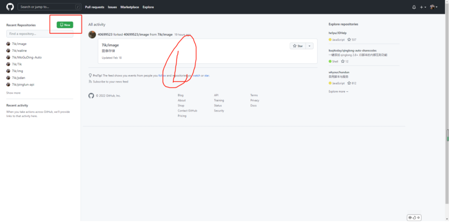Click the 40699523 user avatar in feed

point(92,34)
